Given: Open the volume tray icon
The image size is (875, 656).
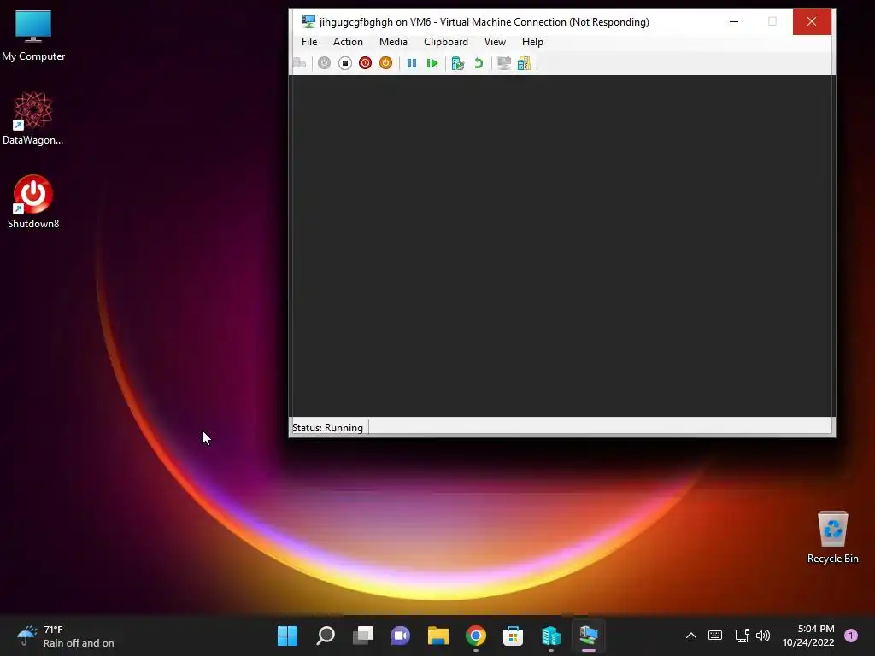Looking at the screenshot, I should click(763, 635).
